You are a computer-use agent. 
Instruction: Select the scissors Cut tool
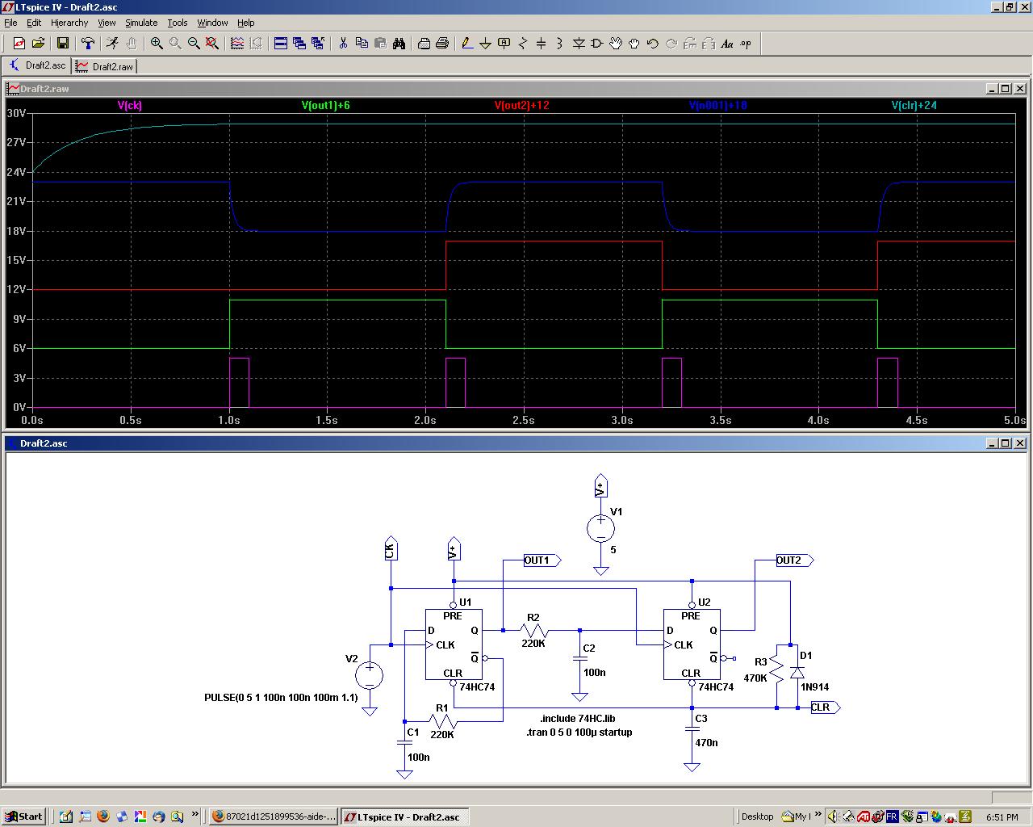[342, 44]
